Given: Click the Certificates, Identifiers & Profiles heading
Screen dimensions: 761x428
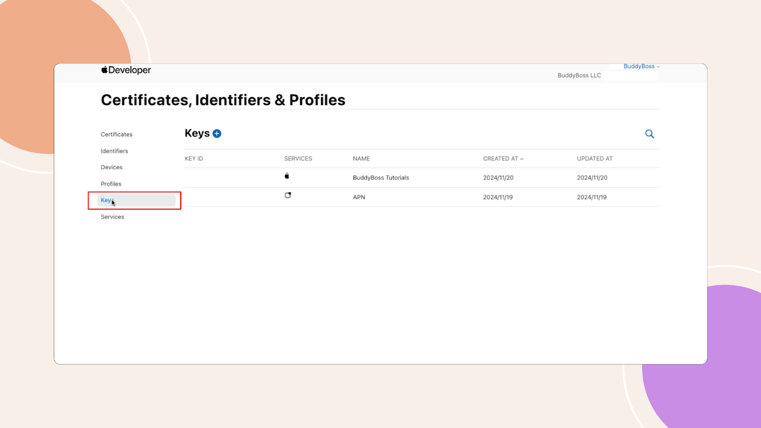Looking at the screenshot, I should 223,100.
